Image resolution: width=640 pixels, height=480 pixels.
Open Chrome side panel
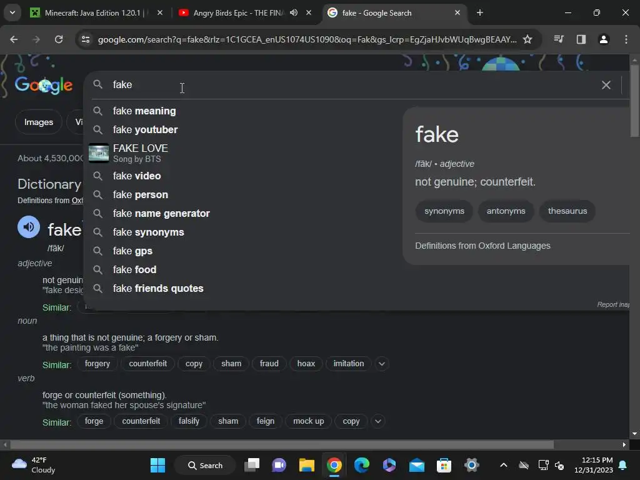pyautogui.click(x=581, y=39)
